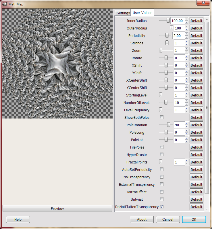Increment InnerRadius with its up arrow

[186, 19]
